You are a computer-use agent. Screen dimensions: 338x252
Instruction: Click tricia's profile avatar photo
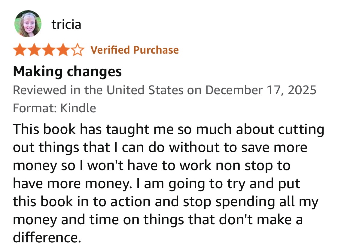coord(28,24)
